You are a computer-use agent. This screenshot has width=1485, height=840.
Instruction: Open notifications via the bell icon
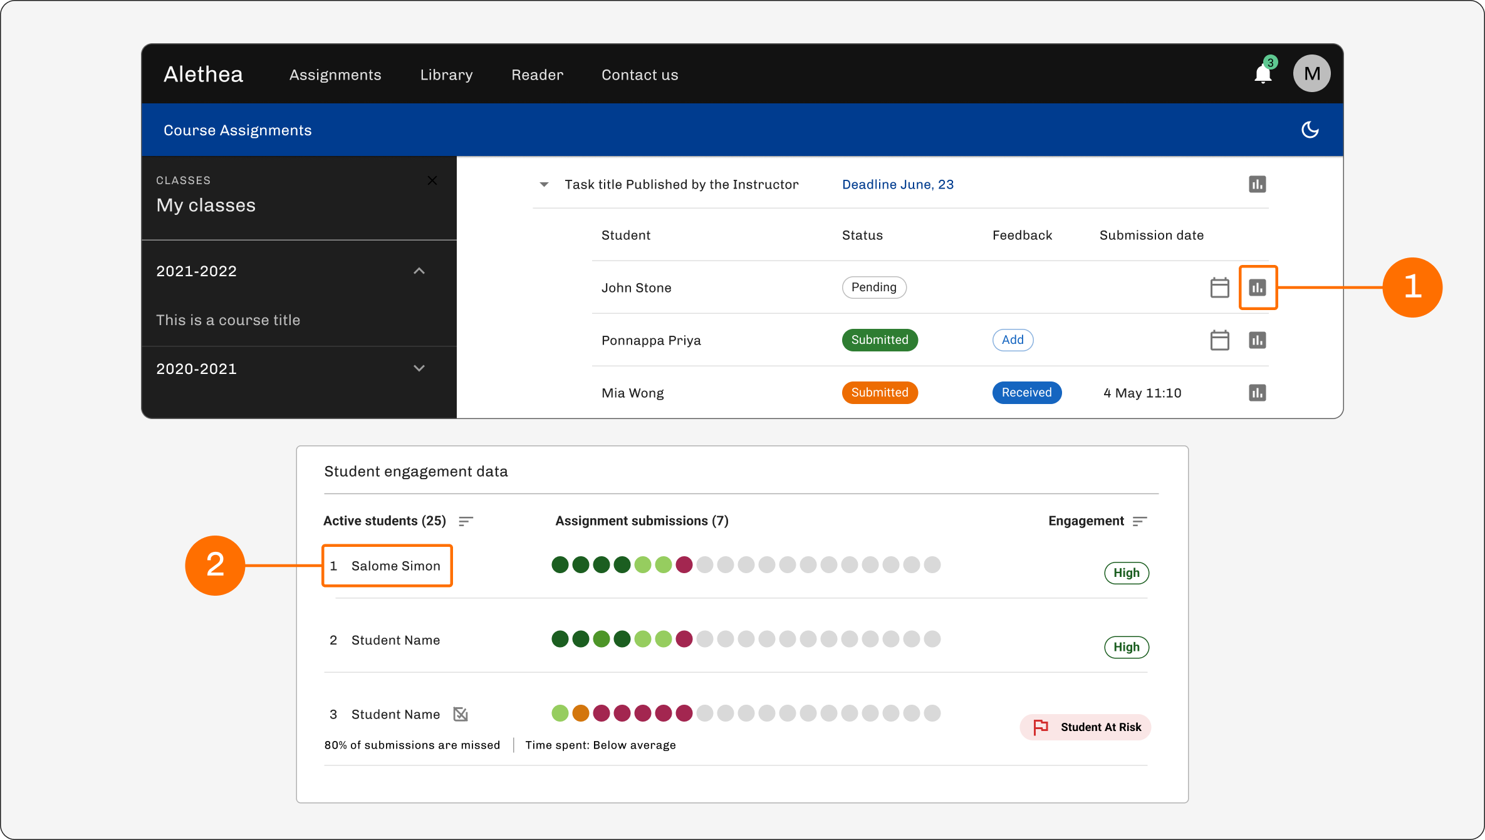pos(1263,73)
